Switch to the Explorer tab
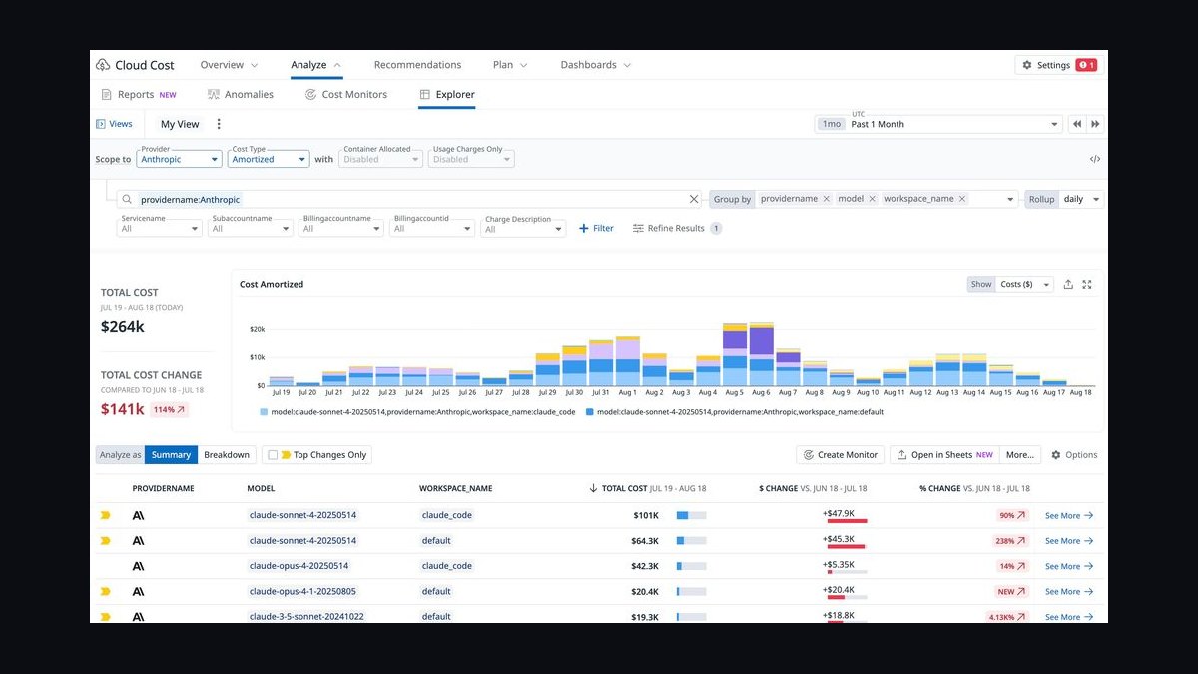 [x=447, y=95]
